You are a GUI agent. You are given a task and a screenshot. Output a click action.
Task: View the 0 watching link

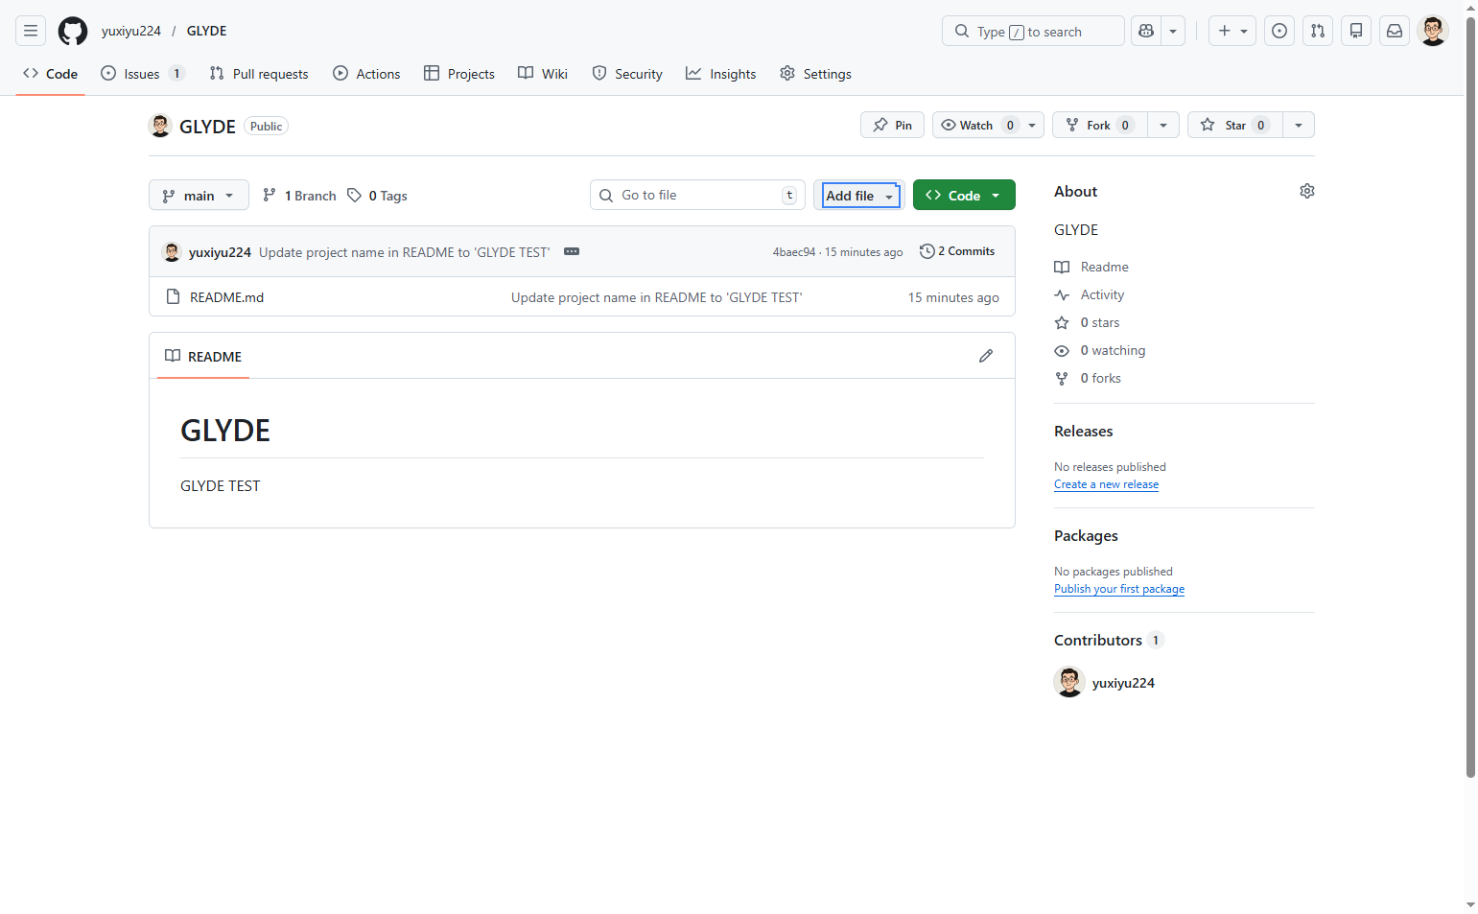tap(1100, 350)
